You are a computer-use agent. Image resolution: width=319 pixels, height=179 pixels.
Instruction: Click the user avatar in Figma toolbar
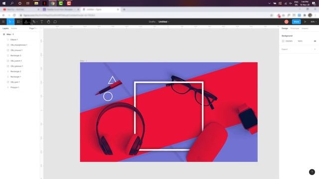pyautogui.click(x=287, y=22)
